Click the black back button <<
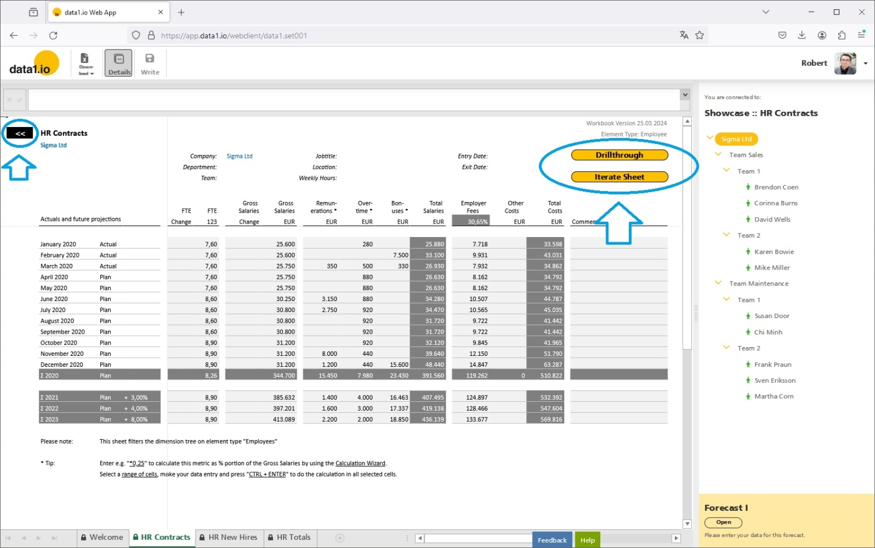 pos(20,133)
